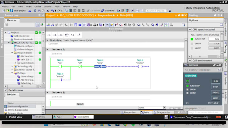Click the Cross-references icon in main toolbar
The image size is (228, 128).
click(x=132, y=11)
